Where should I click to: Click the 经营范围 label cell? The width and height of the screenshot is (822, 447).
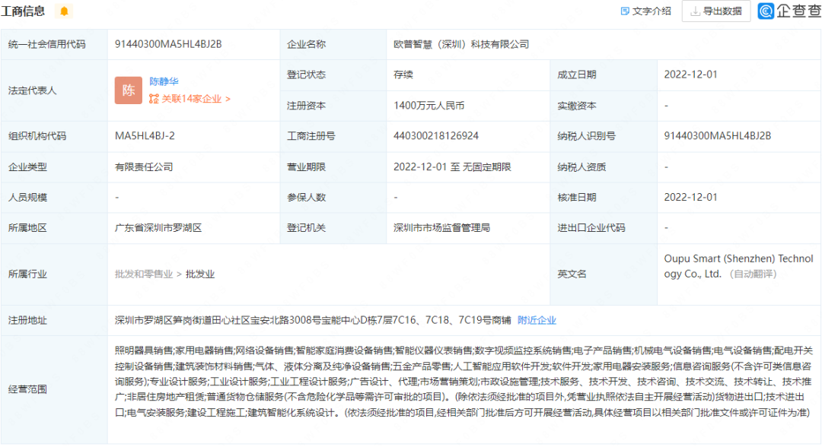pos(54,389)
